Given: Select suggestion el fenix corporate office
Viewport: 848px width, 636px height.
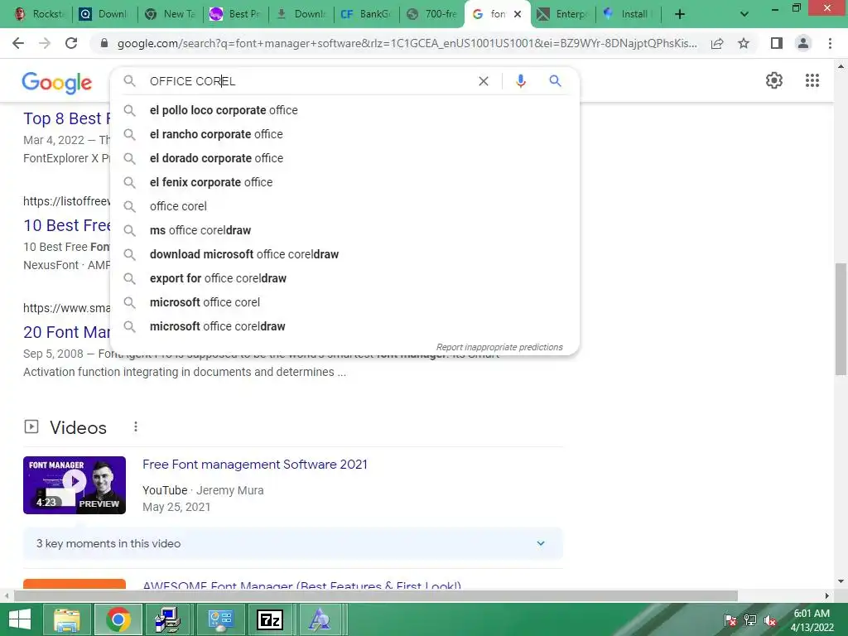Looking at the screenshot, I should (344, 182).
